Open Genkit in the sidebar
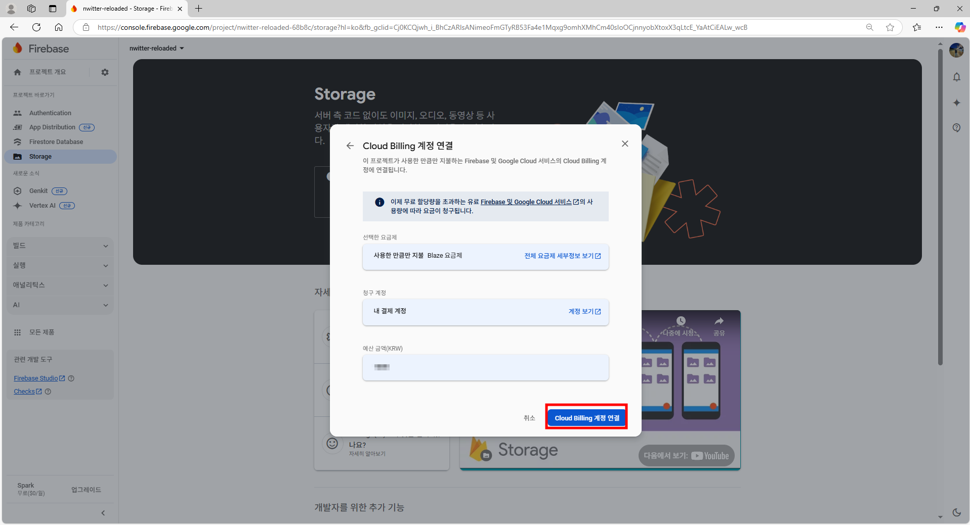The height and width of the screenshot is (525, 970). [38, 191]
